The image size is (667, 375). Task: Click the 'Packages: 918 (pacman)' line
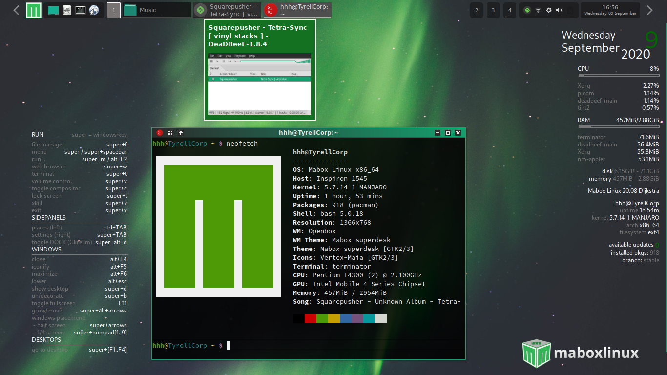tap(336, 205)
